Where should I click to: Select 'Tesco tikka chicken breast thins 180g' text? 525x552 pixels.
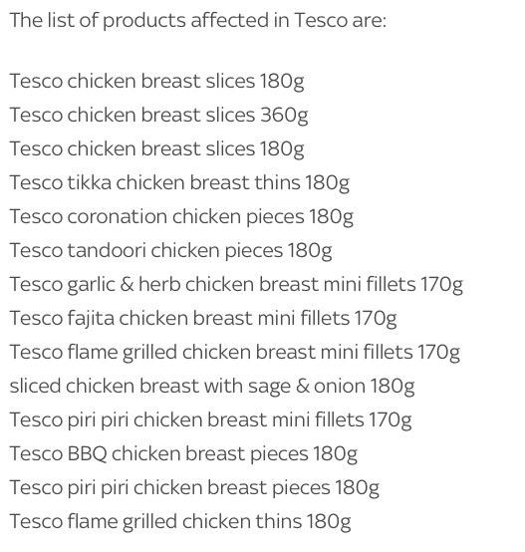179,183
